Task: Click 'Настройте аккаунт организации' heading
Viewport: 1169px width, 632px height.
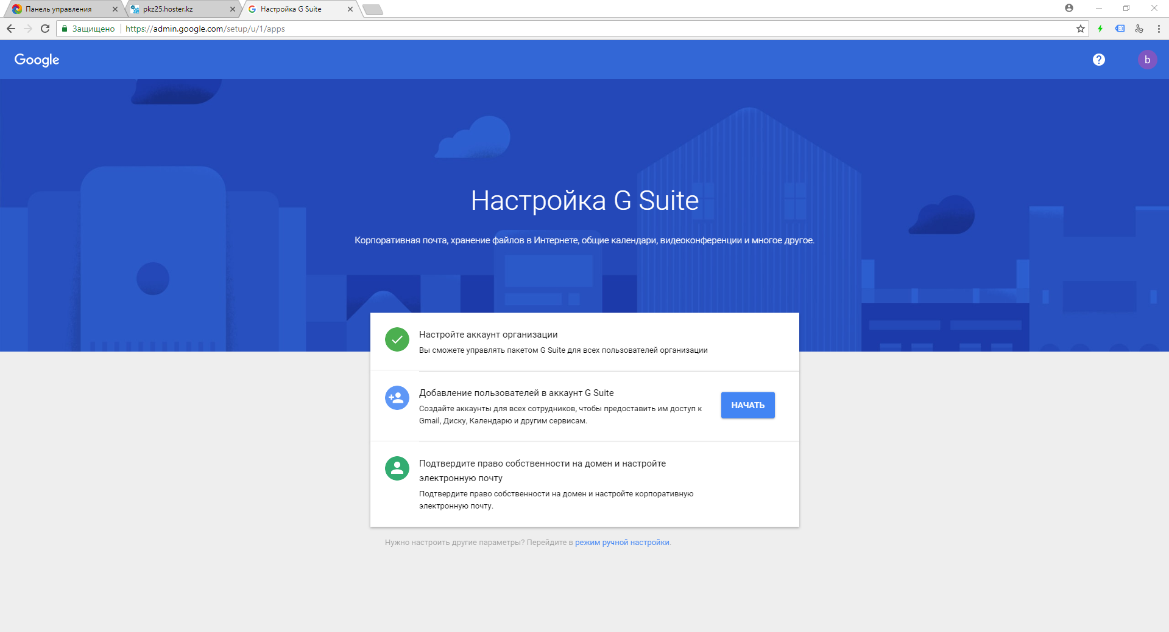Action: [x=488, y=335]
